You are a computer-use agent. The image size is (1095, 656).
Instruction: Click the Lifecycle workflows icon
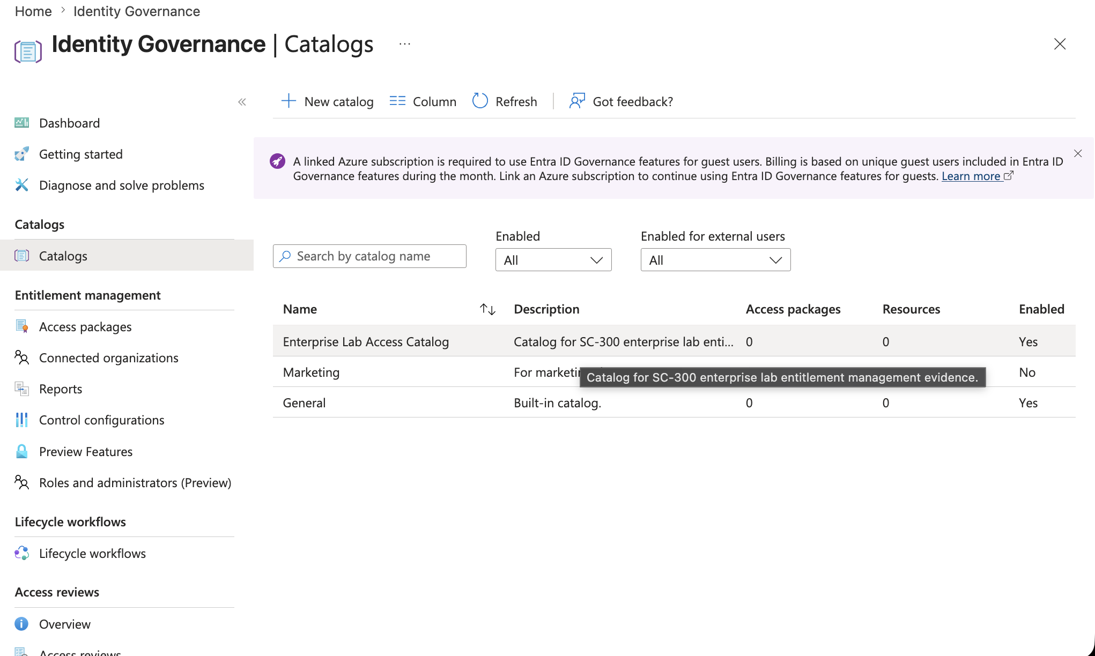21,553
